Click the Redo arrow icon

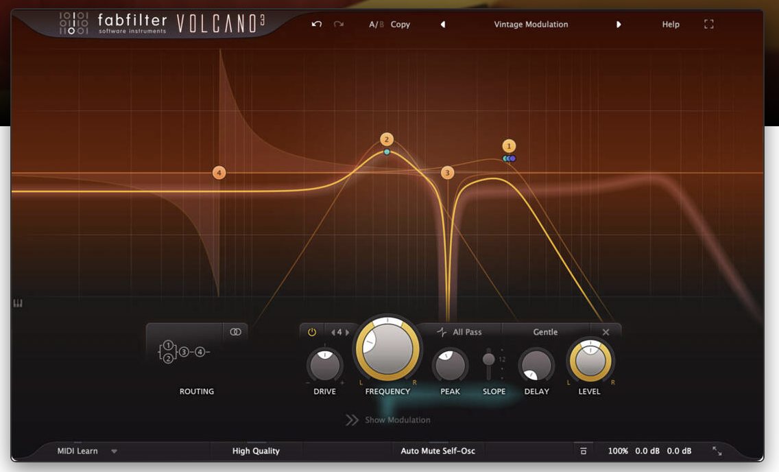coord(339,24)
